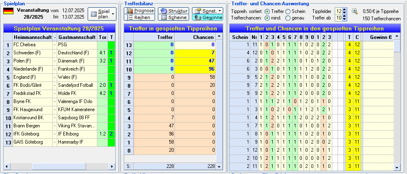Screen dimensions: 407x174
Task: Click the 150 Trefferchancen label
Action: pyautogui.click(x=381, y=19)
